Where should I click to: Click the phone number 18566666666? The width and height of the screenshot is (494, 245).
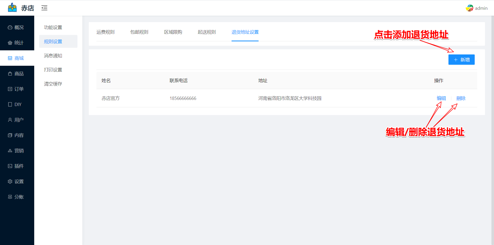pos(183,98)
